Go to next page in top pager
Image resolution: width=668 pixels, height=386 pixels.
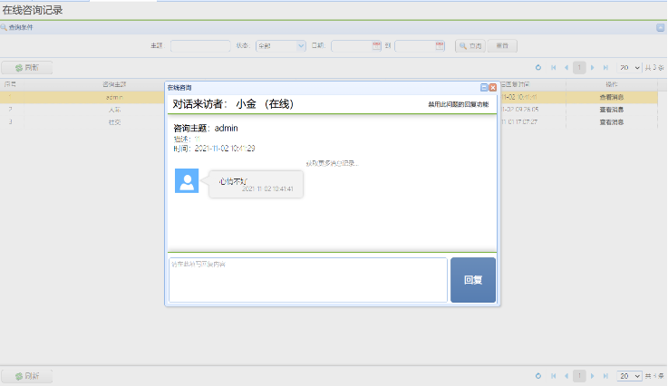point(593,68)
